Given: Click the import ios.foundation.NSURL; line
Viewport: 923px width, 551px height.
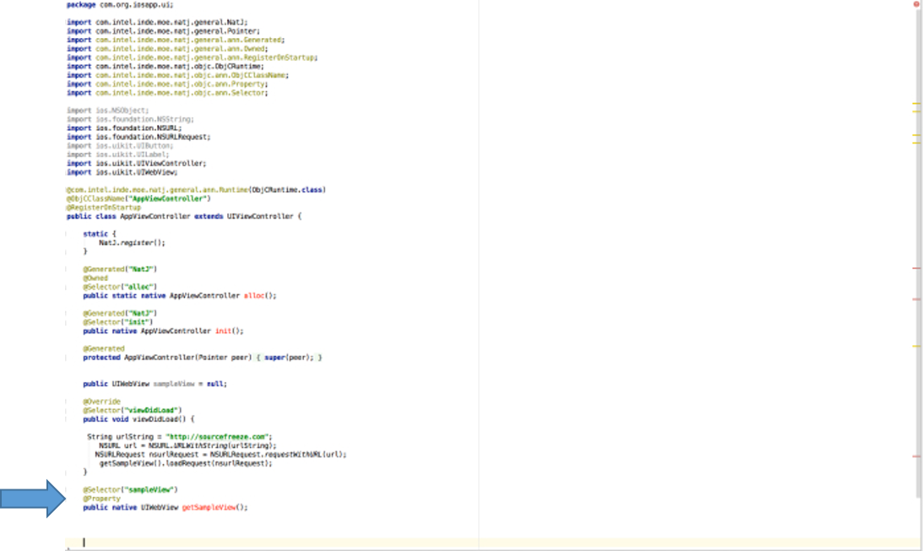Looking at the screenshot, I should point(124,128).
